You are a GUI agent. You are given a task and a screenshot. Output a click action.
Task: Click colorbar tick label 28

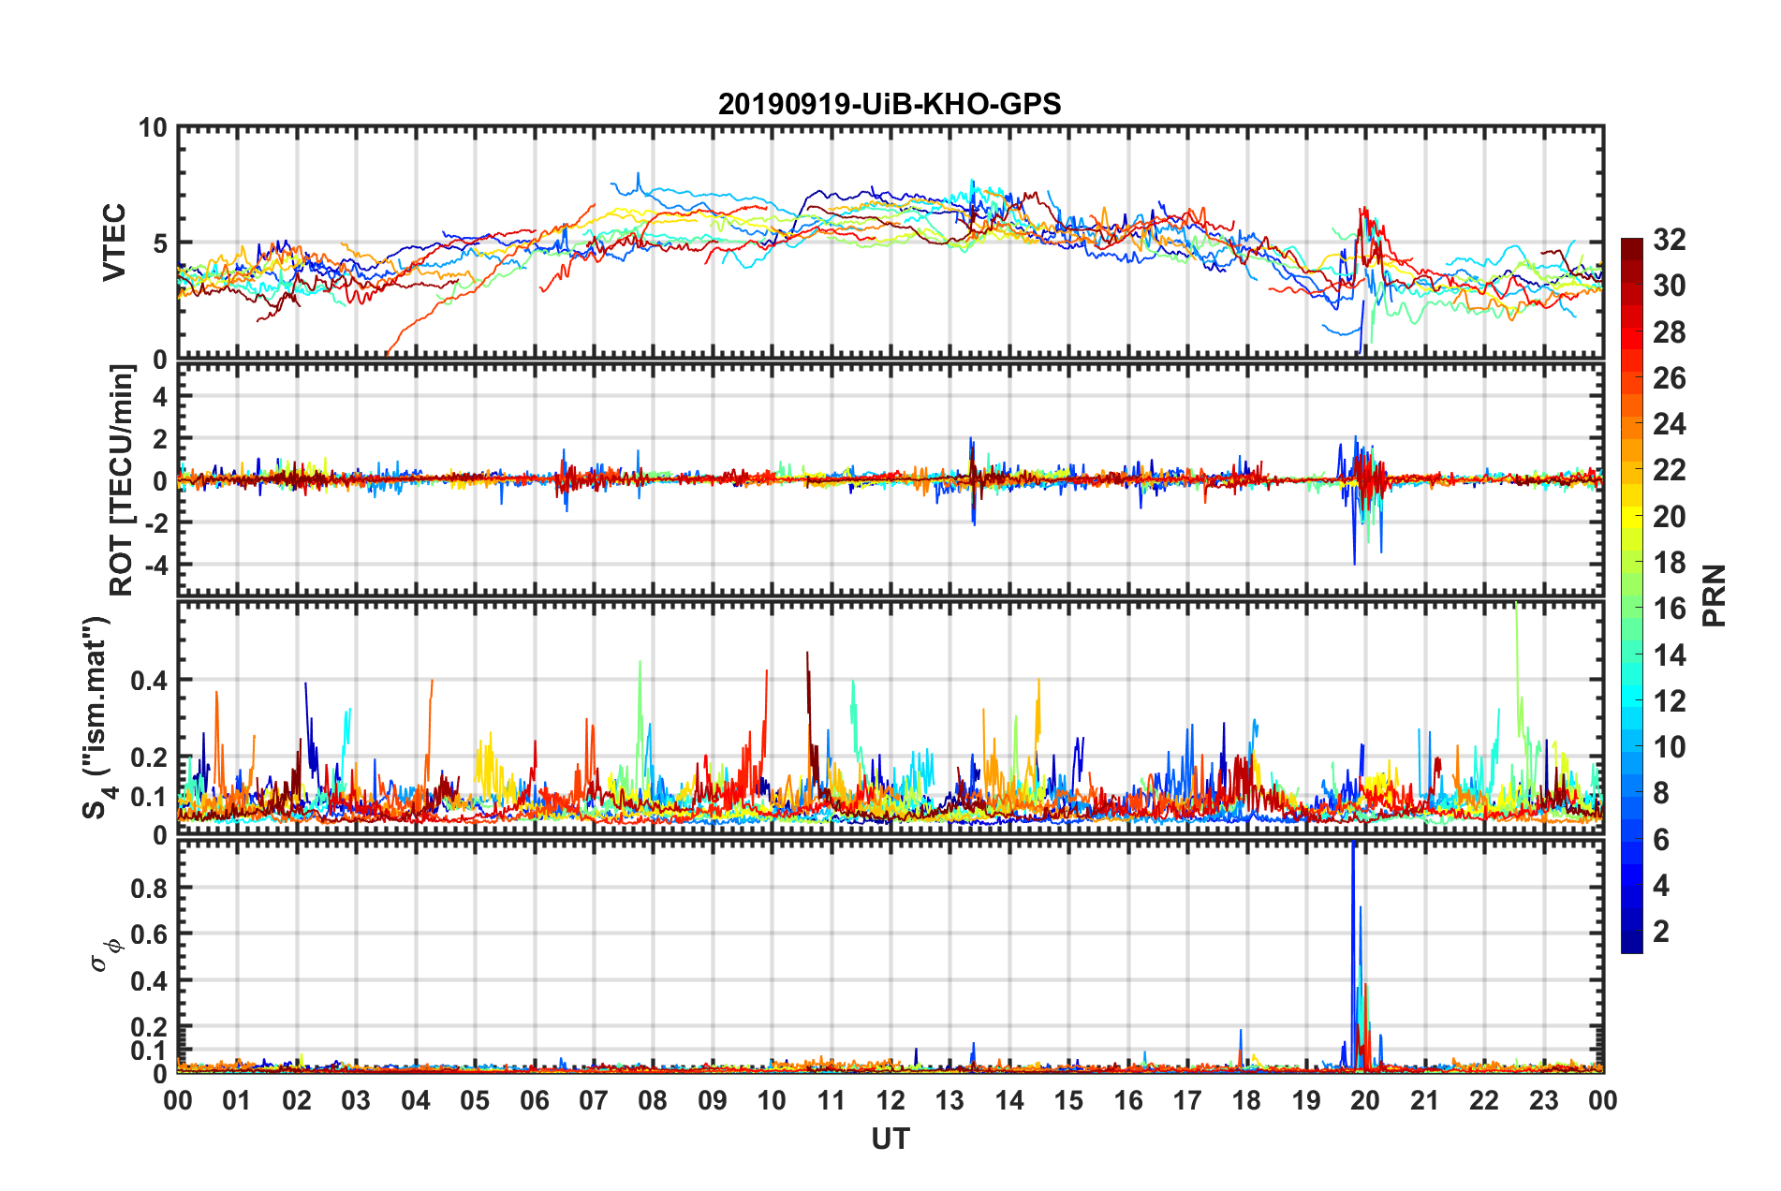[1669, 332]
